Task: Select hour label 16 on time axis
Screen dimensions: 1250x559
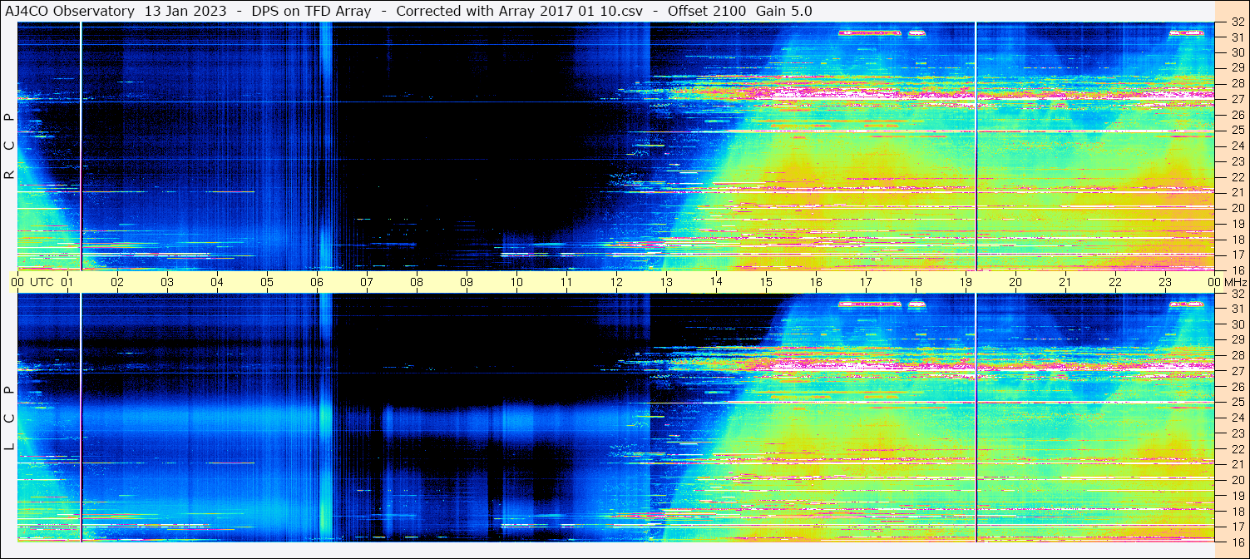Action: click(x=816, y=282)
